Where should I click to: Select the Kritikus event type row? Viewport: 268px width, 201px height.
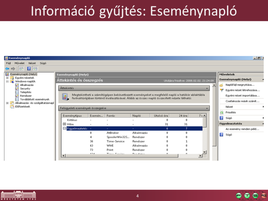(x=132, y=120)
